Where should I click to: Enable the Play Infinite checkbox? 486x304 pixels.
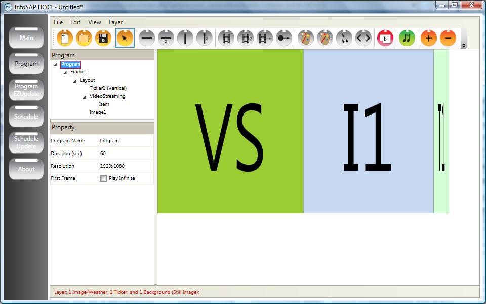tap(104, 178)
